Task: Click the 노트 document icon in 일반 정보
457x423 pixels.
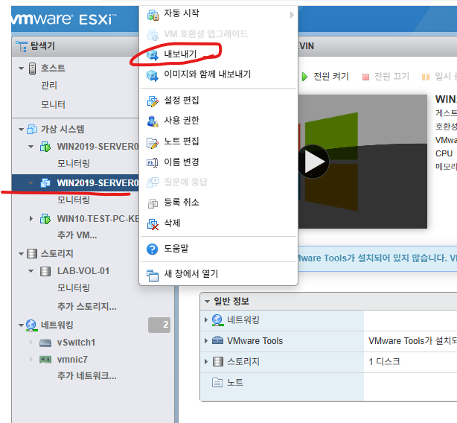Action: pyautogui.click(x=217, y=382)
